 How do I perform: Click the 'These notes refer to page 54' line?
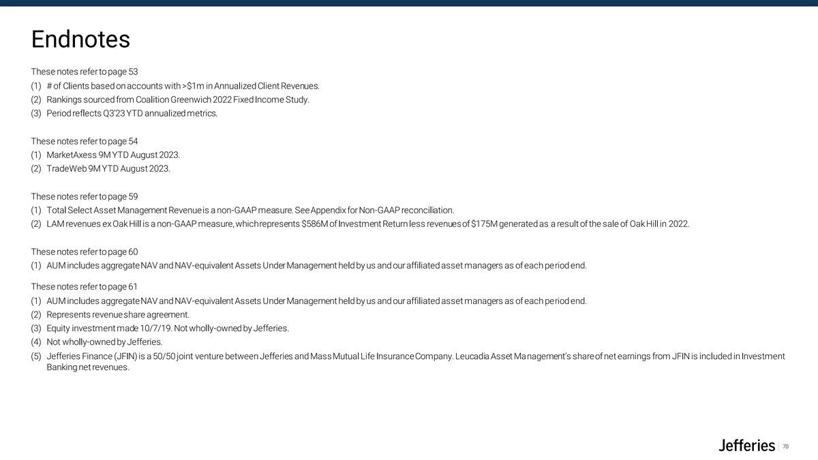(x=85, y=141)
